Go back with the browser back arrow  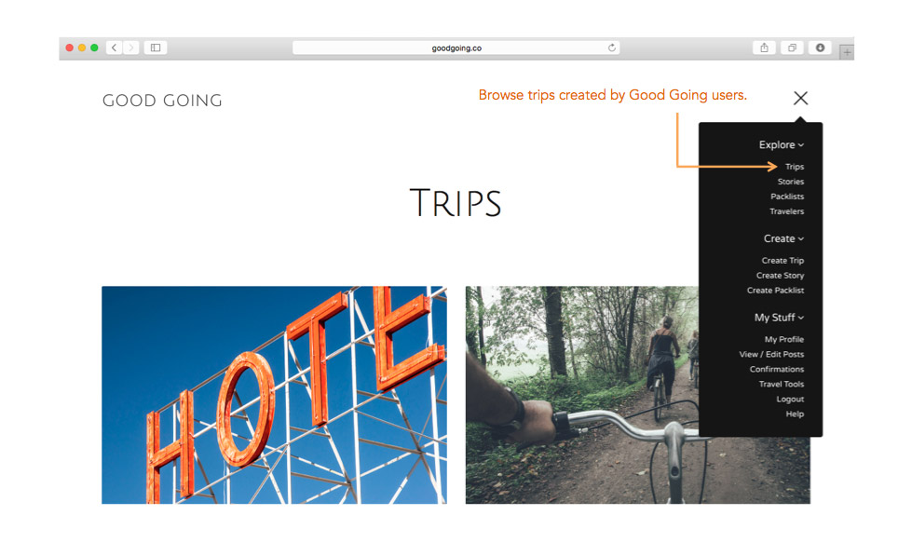114,47
